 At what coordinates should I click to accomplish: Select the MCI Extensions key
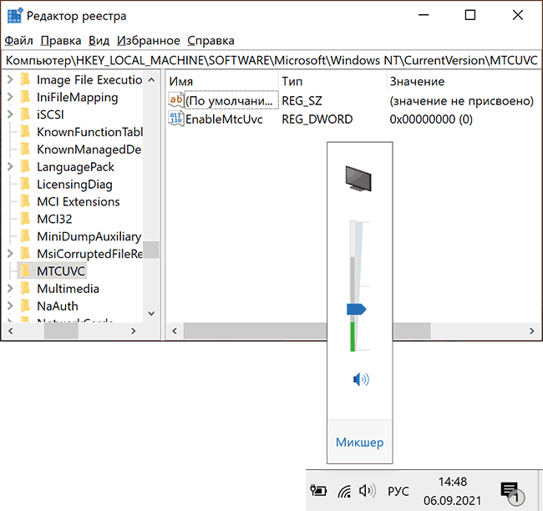pos(79,201)
